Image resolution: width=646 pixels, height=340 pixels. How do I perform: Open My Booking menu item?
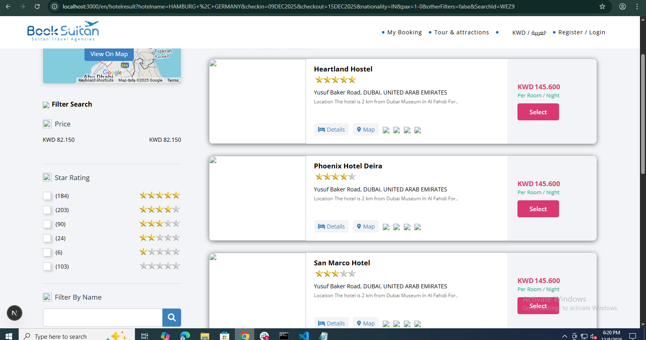[404, 32]
